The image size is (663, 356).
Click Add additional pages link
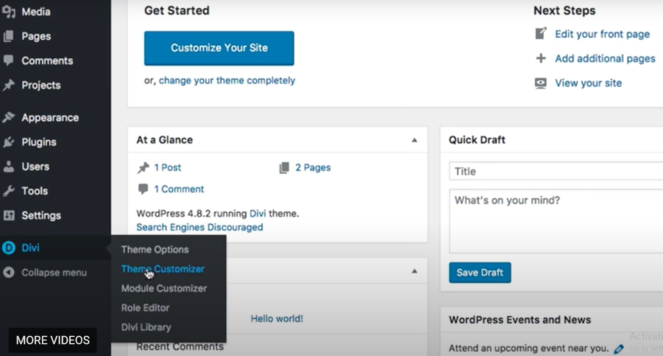605,59
